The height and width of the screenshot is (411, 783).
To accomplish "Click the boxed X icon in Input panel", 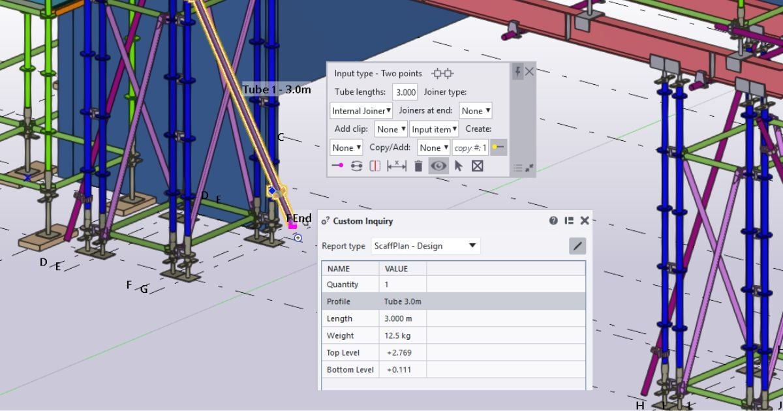I will coord(478,166).
